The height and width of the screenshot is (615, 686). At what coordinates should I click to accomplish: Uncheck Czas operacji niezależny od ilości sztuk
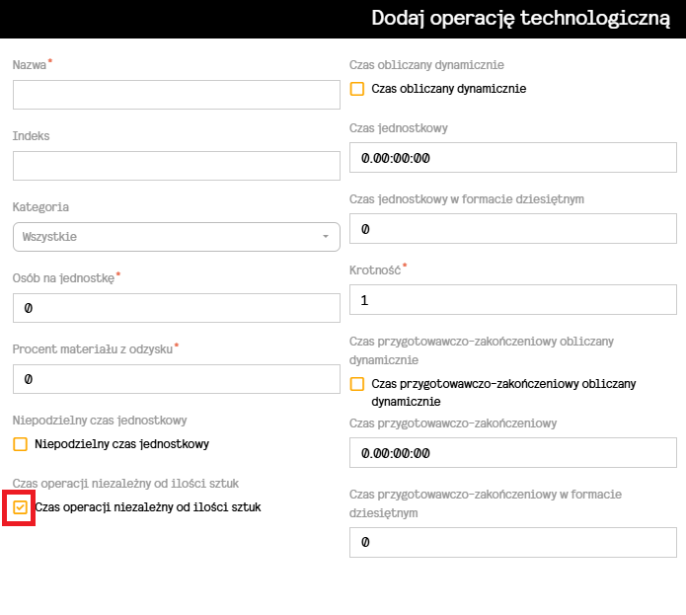coord(20,507)
